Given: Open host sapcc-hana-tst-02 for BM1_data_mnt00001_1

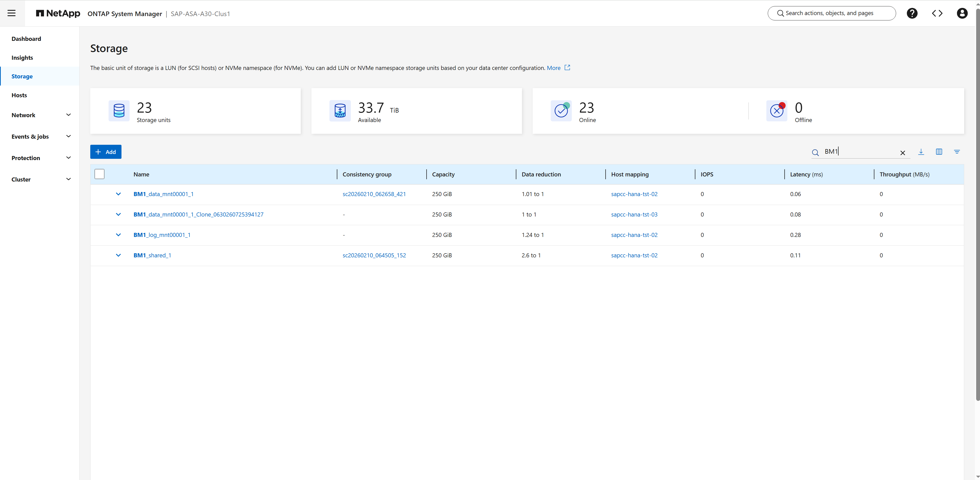Looking at the screenshot, I should [x=634, y=194].
